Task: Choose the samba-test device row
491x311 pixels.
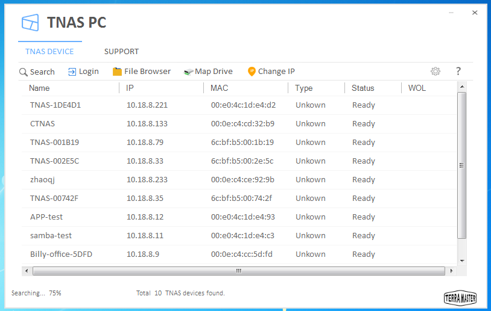Action: (51, 236)
